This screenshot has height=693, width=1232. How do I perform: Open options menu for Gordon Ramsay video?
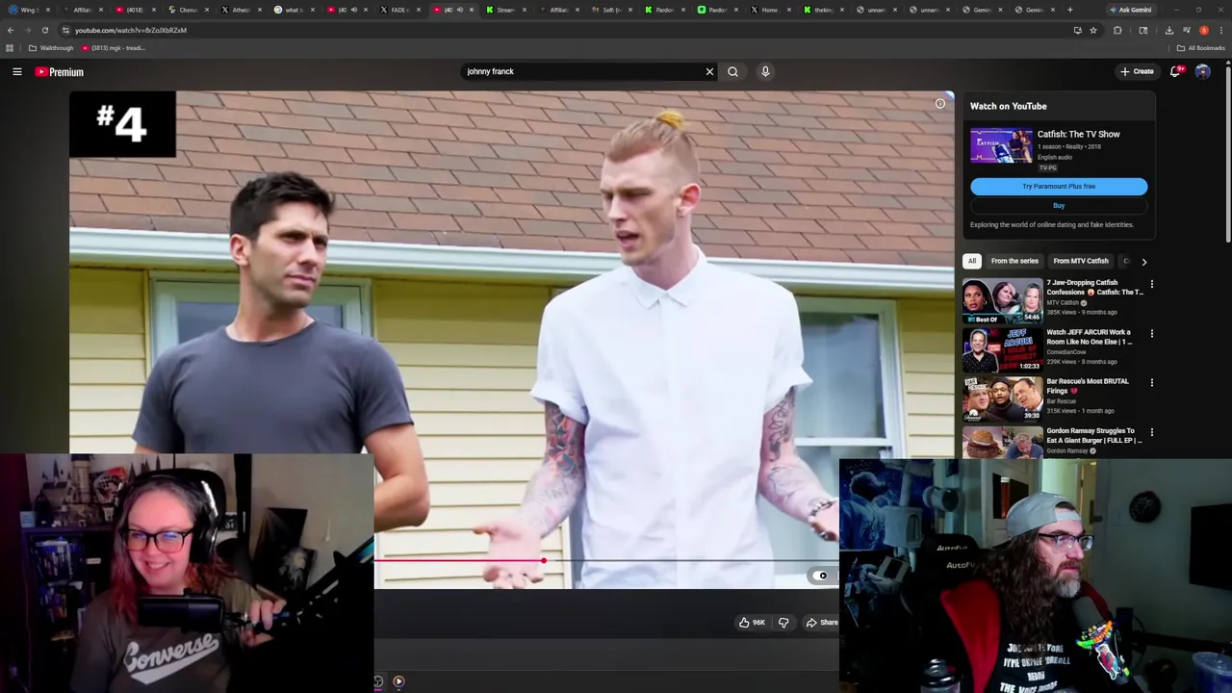point(1151,432)
